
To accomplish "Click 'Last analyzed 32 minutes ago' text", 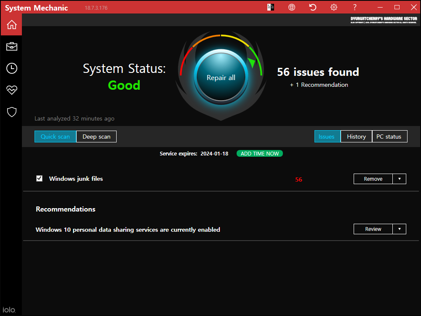I will 75,118.
